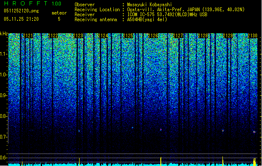Click the 0.8 frequency axis label
This screenshot has height=166, width=262.
coord(4,116)
